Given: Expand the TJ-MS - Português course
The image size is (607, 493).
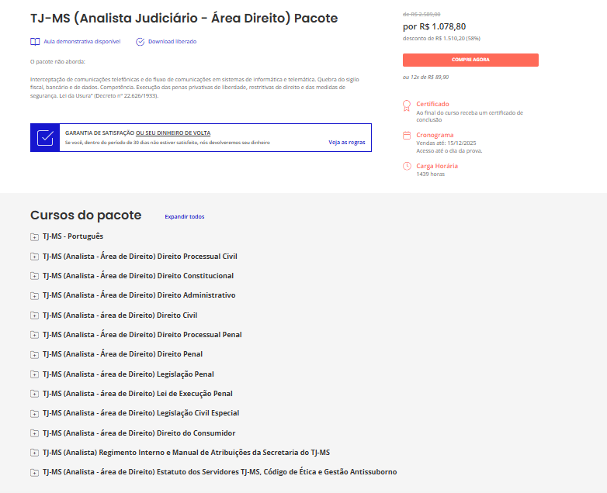Looking at the screenshot, I should (34, 236).
